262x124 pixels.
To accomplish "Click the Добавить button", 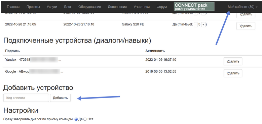I will [x=60, y=98].
